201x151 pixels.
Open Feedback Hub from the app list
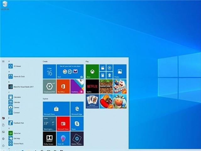click(16, 123)
